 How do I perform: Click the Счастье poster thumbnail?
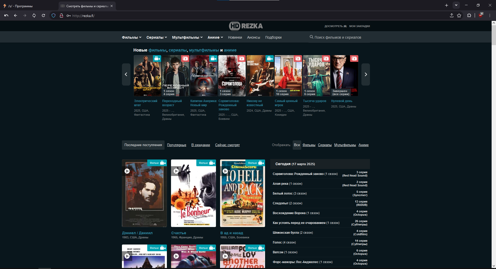pyautogui.click(x=193, y=193)
